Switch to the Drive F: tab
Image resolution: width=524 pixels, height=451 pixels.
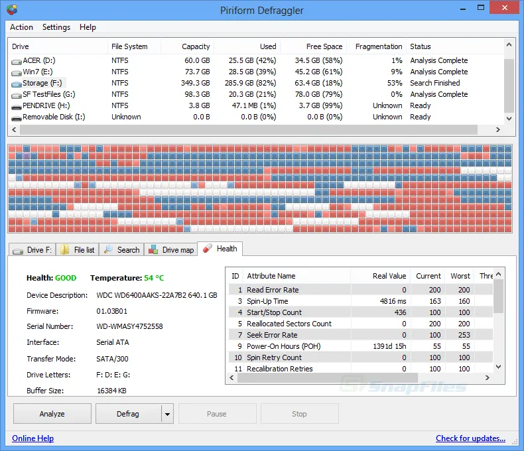(x=32, y=250)
